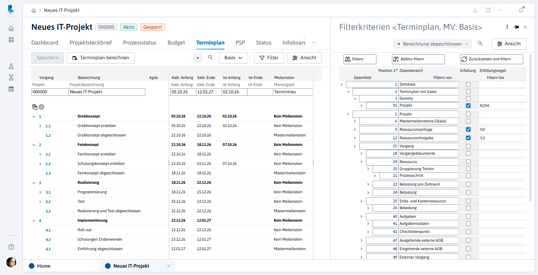538x275 pixels.
Task: Click the filter panel vertical scrollbar
Action: [x=530, y=128]
